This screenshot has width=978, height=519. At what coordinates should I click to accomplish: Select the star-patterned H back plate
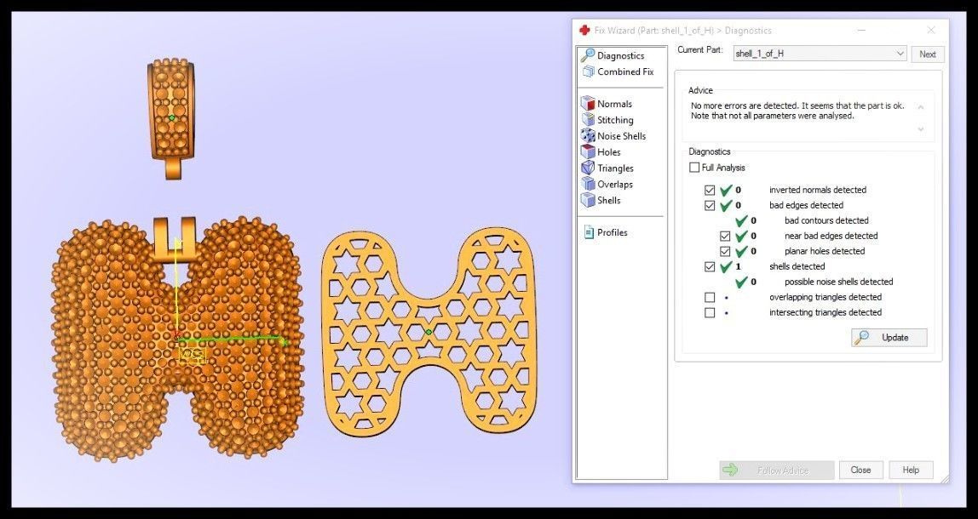click(429, 332)
